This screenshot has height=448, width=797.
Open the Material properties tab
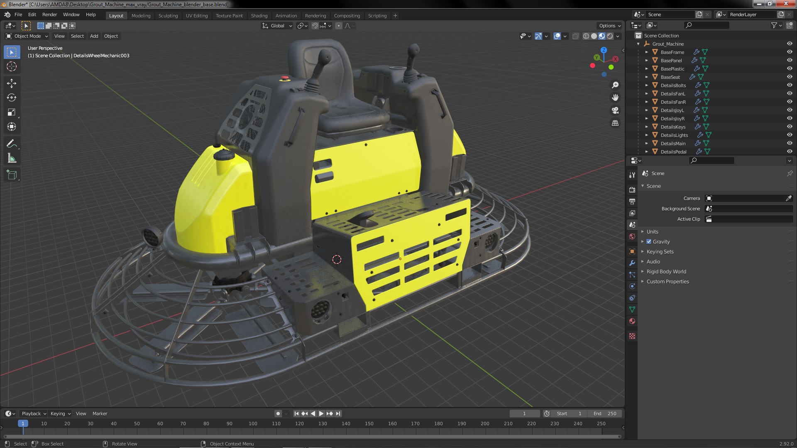632,321
